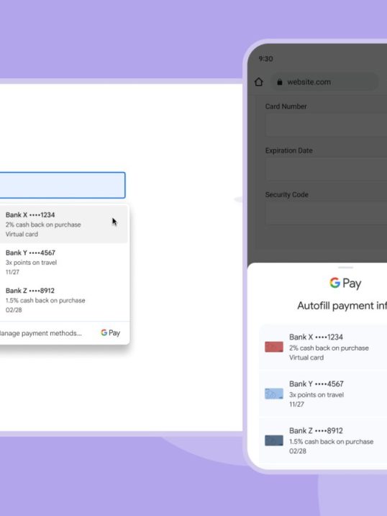
Task: Tap the home icon in mobile browser
Action: pyautogui.click(x=259, y=82)
